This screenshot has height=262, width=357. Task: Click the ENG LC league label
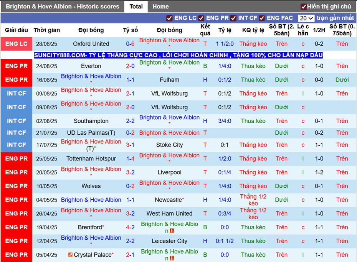tap(17, 43)
